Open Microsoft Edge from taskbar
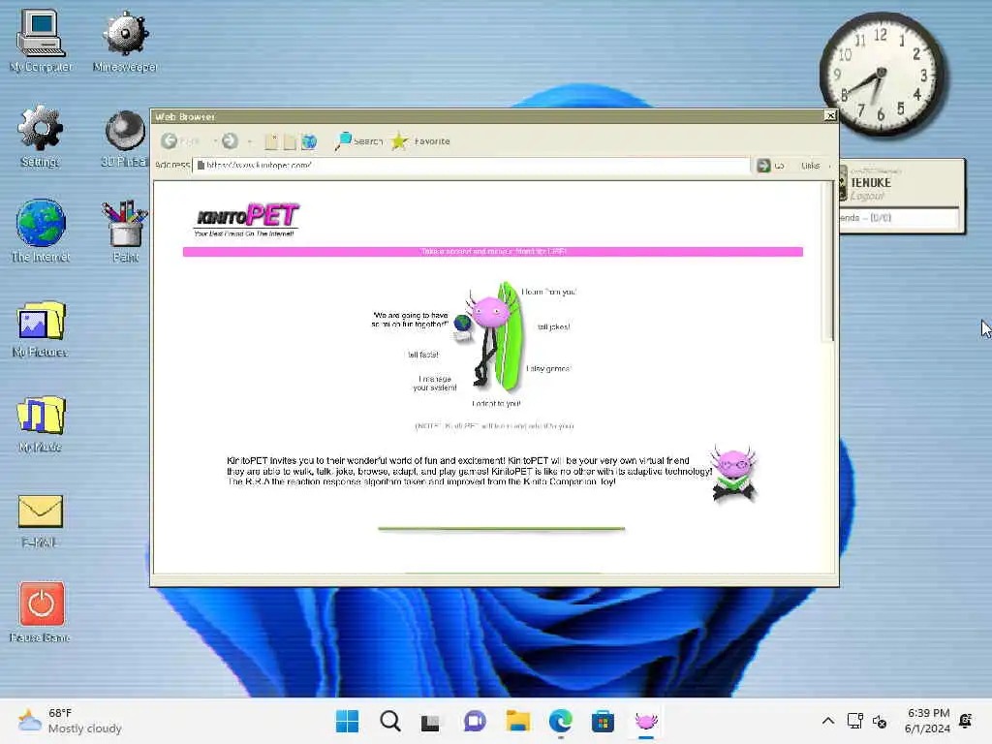The height and width of the screenshot is (744, 992). pos(561,721)
